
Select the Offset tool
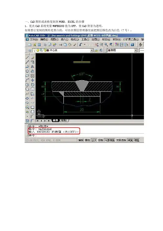tap(33, 71)
